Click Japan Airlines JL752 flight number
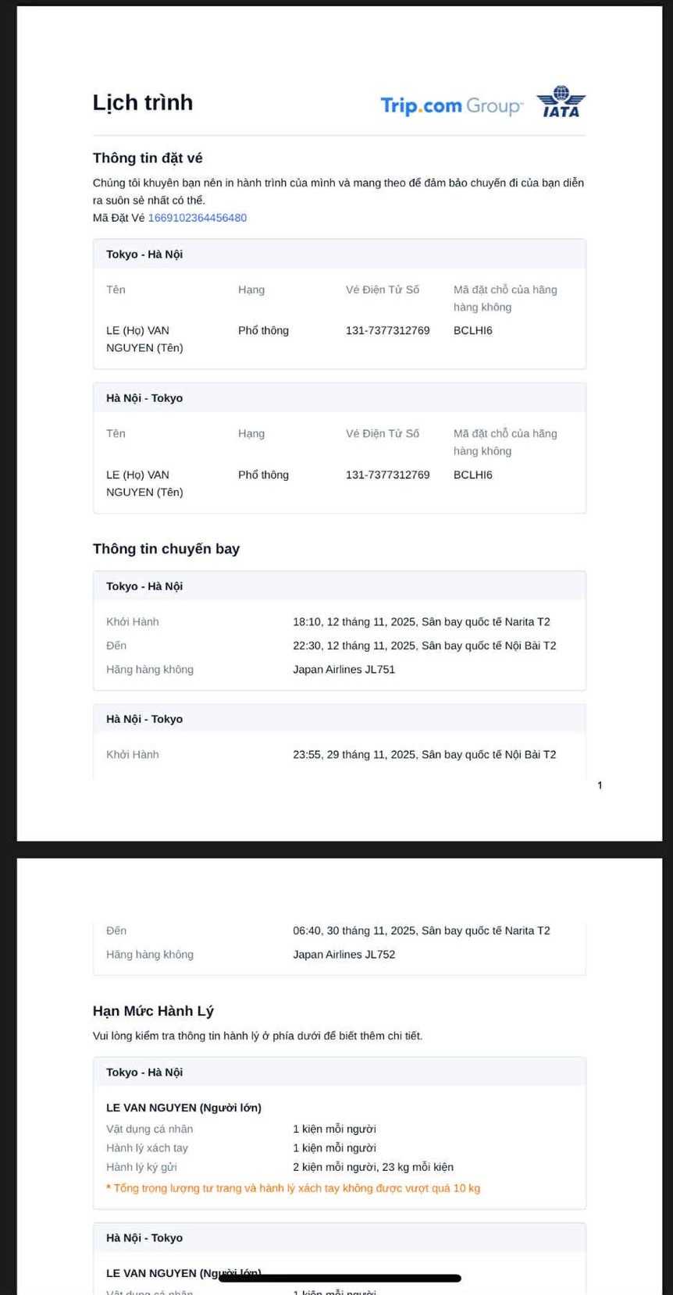 [x=344, y=954]
